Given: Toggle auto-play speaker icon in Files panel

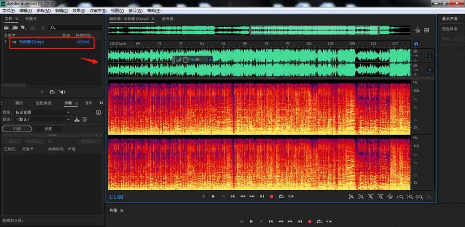Looking at the screenshot, I should point(62,92).
